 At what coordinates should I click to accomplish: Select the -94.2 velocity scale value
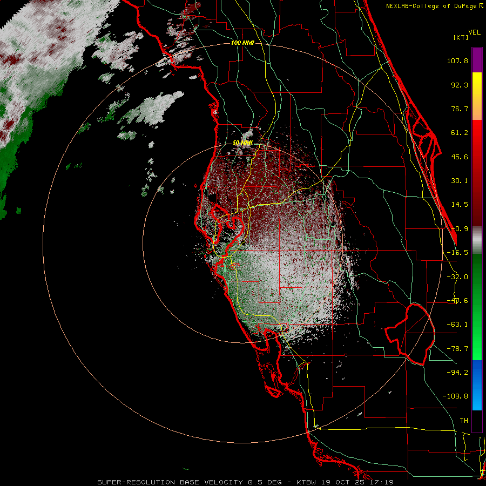(x=457, y=372)
